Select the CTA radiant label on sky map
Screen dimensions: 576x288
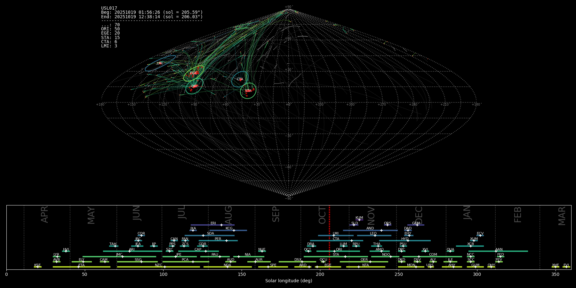point(240,79)
